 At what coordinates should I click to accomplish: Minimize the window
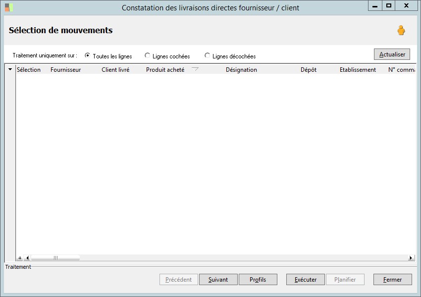[x=375, y=5]
